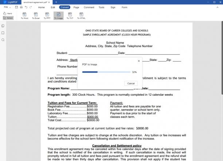Collapse the ribbon with the chevron
This screenshot has width=223, height=161.
click(x=218, y=7)
